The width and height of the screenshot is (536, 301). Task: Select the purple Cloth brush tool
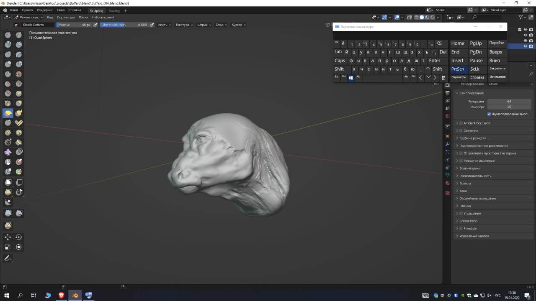tap(8, 152)
